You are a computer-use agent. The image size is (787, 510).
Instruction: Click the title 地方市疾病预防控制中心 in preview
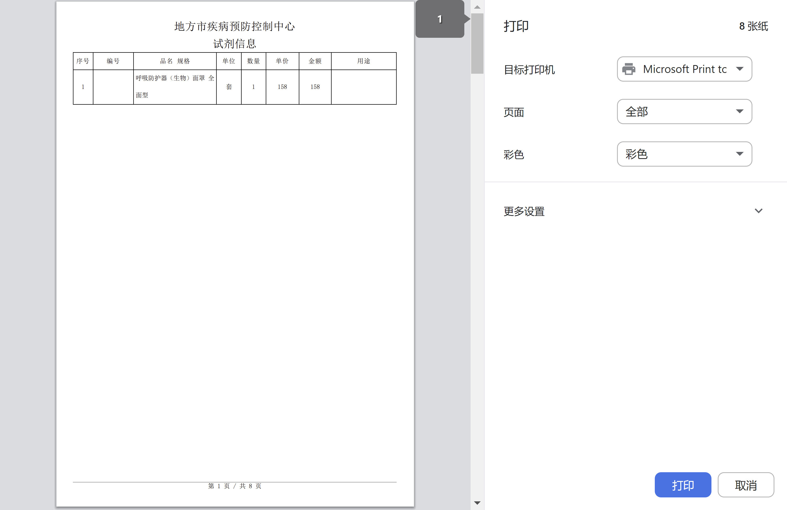click(235, 26)
